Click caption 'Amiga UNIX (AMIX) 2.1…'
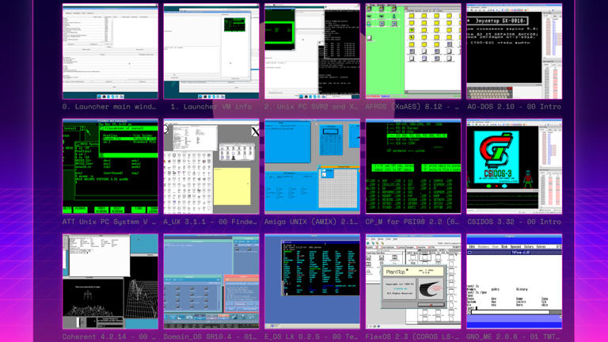 click(312, 222)
